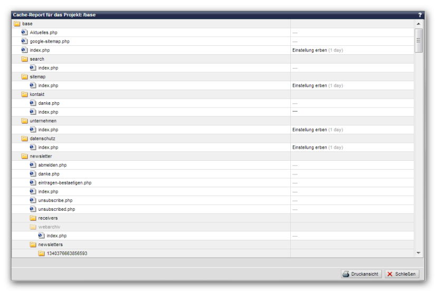Select the unternehmen folder label
This screenshot has height=292, width=437.
tap(43, 121)
